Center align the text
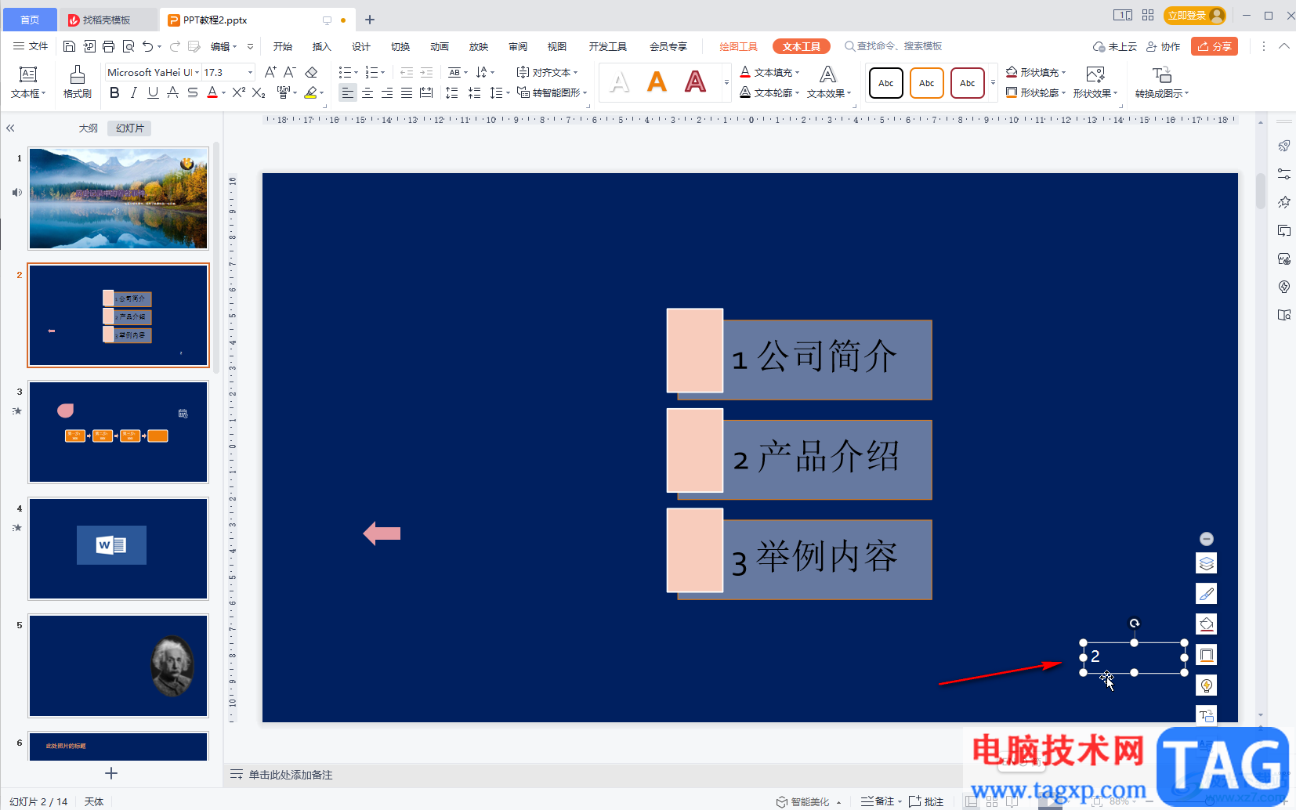Viewport: 1296px width, 810px height. (x=367, y=92)
